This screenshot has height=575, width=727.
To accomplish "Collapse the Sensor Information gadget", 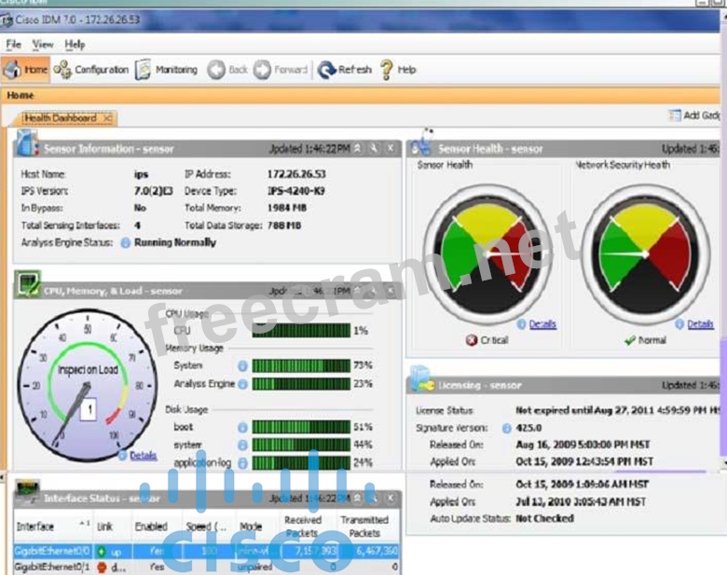I will coord(358,148).
